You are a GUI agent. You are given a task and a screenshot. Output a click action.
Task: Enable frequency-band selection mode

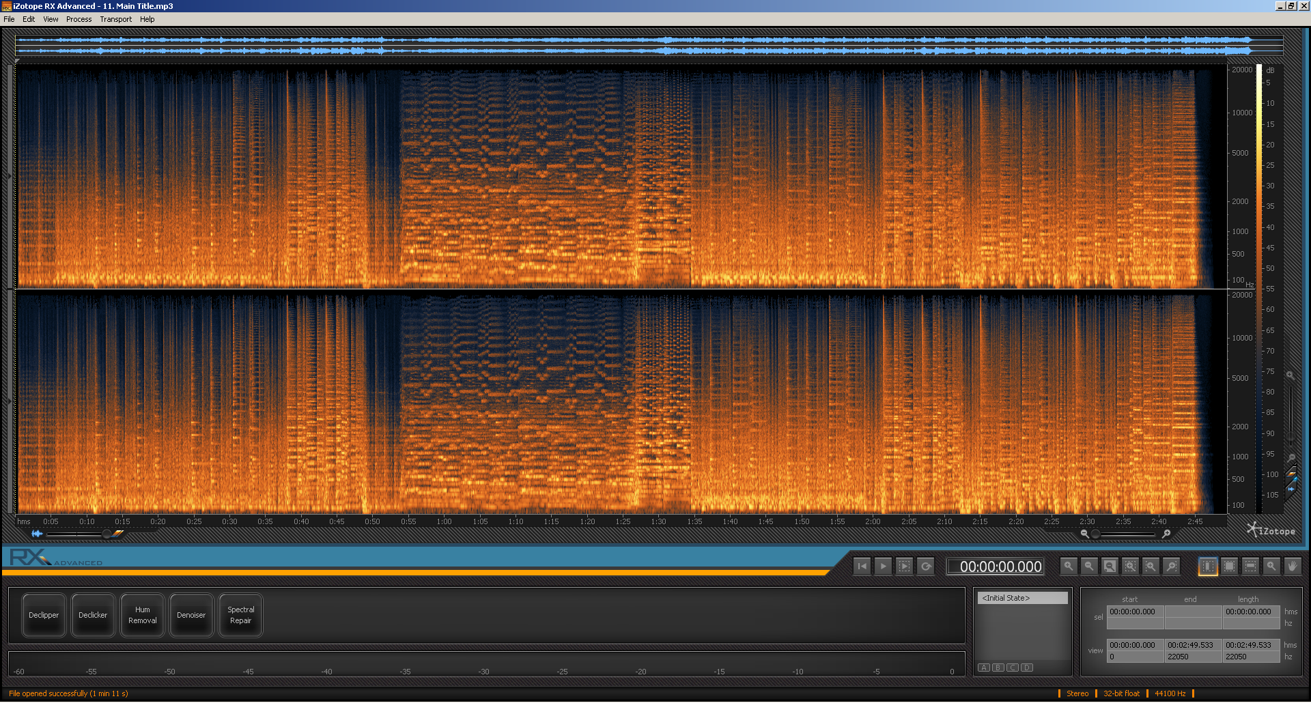click(1250, 566)
